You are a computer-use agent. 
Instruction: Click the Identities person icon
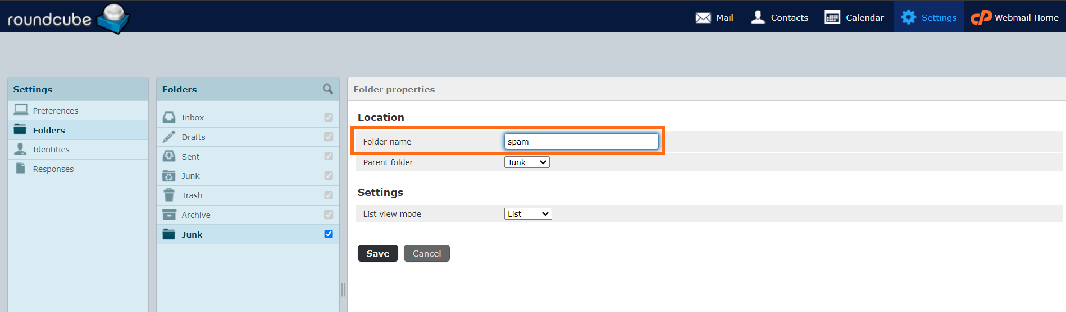(x=20, y=149)
